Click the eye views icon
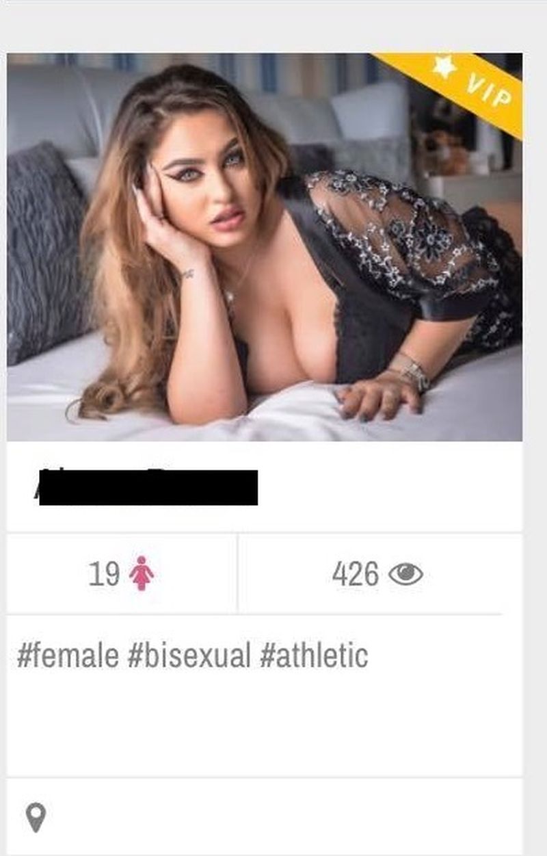Viewport: 547px width, 856px height. [405, 573]
